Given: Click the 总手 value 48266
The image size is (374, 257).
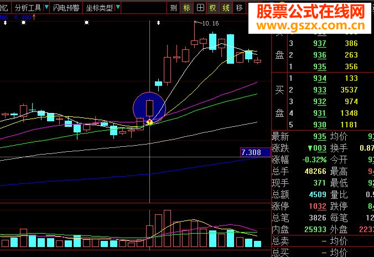Looking at the screenshot, I should tap(315, 171).
